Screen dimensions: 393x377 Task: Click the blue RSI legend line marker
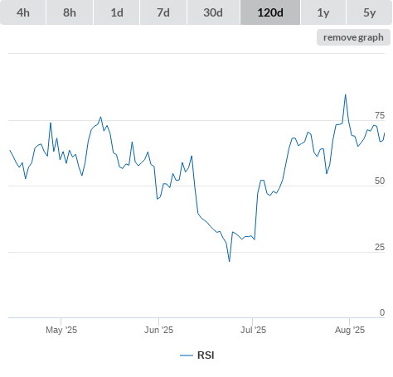pos(187,355)
